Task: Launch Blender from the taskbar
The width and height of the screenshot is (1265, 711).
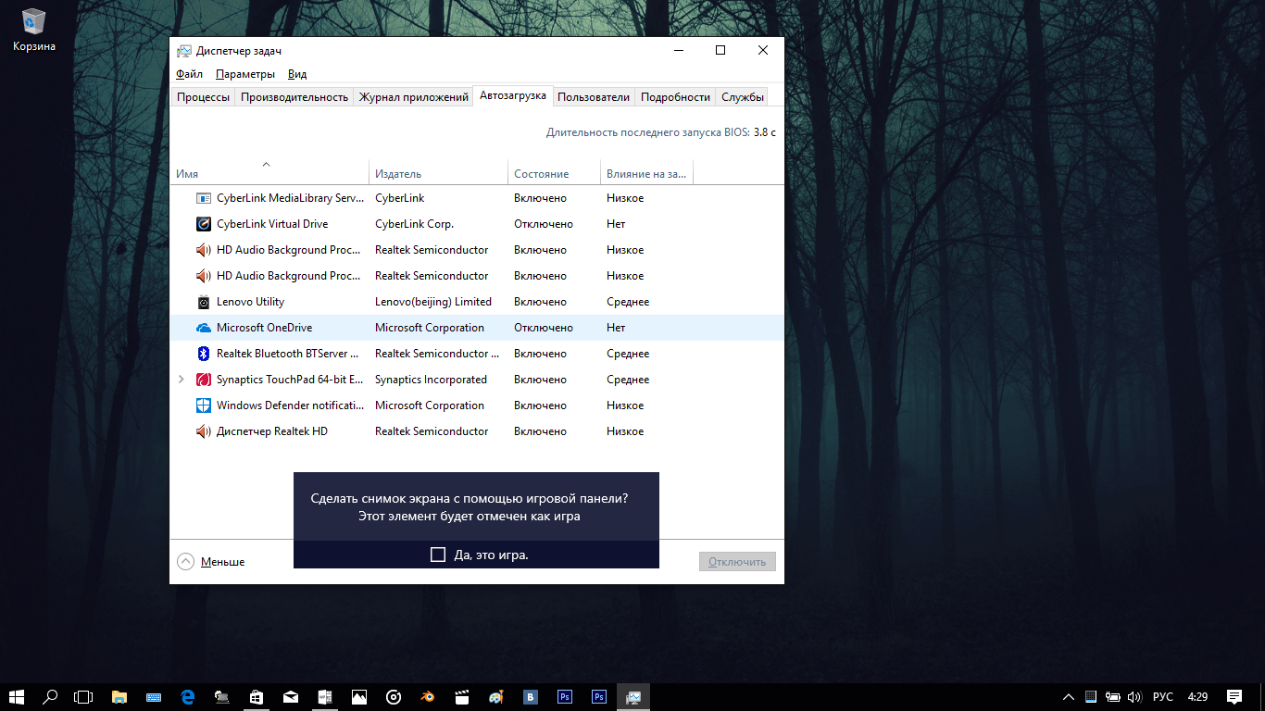Action: pos(428,697)
